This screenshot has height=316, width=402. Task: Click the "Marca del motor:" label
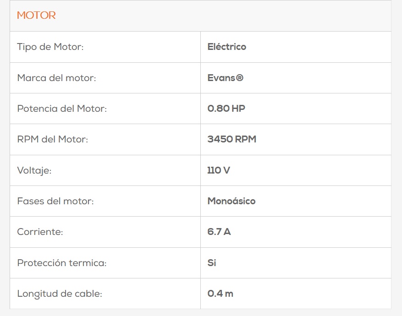[x=56, y=78]
